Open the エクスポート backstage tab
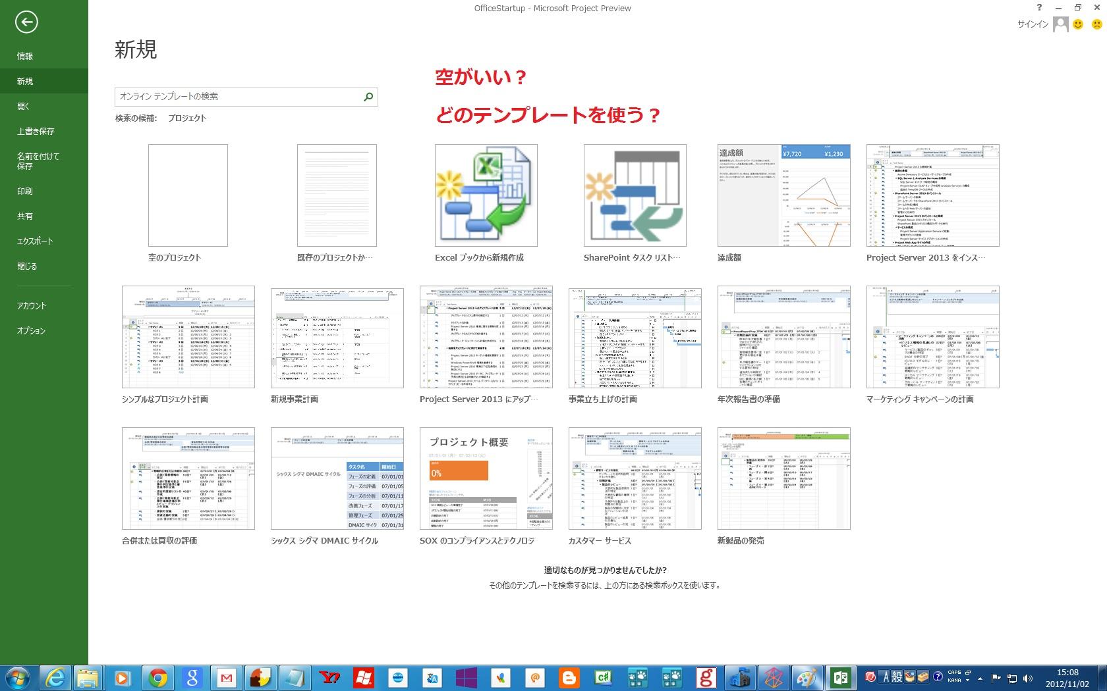 (x=44, y=241)
